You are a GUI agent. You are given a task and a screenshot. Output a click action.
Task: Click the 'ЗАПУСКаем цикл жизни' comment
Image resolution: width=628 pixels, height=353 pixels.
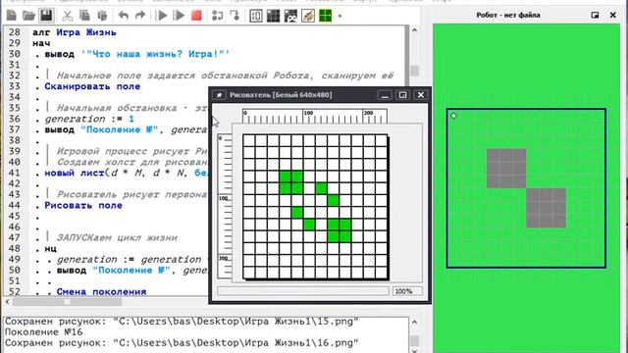(x=117, y=237)
